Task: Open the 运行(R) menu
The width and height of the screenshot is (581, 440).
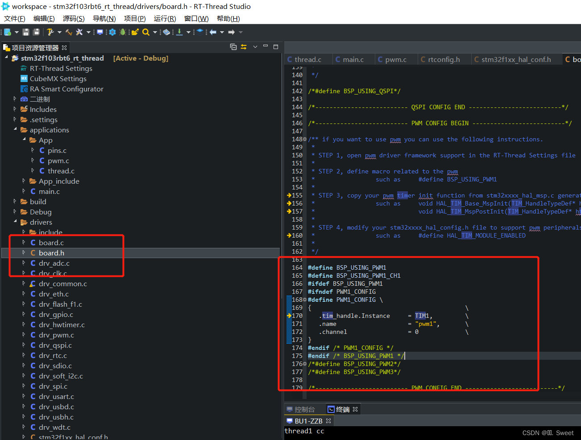Action: [x=164, y=18]
